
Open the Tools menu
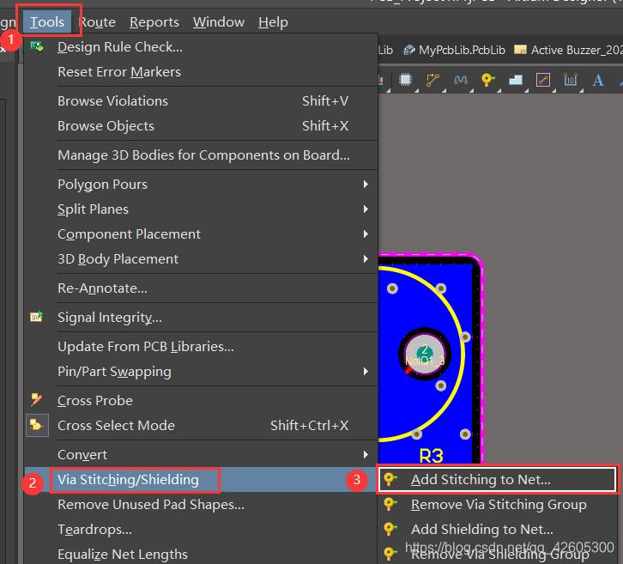(x=47, y=21)
